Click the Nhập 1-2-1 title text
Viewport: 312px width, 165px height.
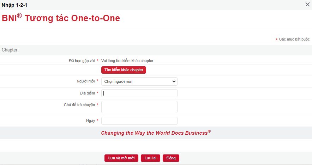14,5
